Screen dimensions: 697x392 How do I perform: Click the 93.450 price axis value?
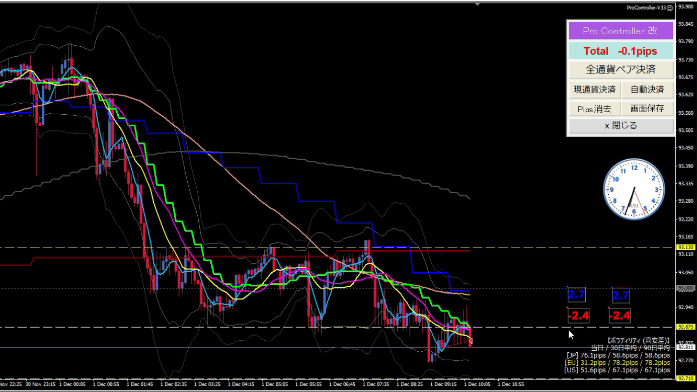[685, 148]
